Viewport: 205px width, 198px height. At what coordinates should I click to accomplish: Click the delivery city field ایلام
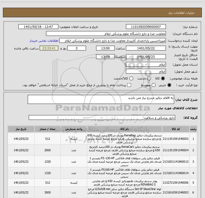tap(146, 71)
